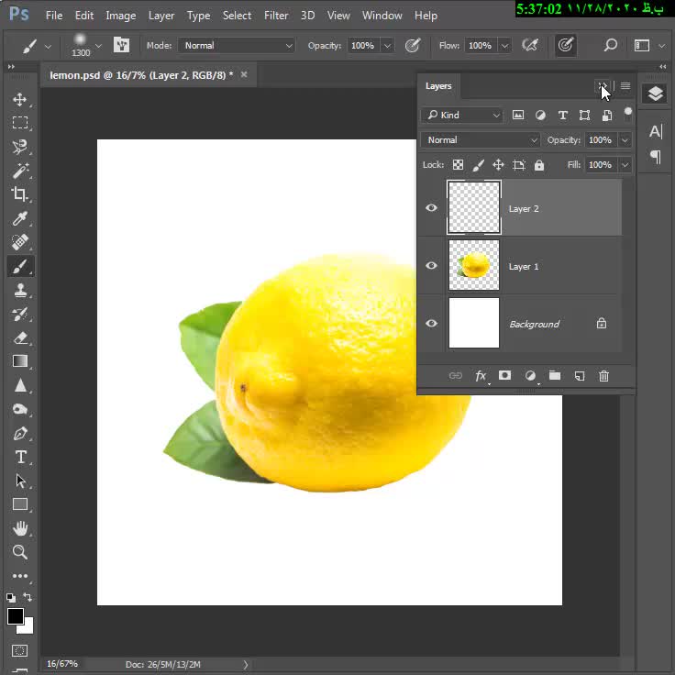The image size is (675, 675).
Task: Switch to the Layers tab
Action: (438, 86)
